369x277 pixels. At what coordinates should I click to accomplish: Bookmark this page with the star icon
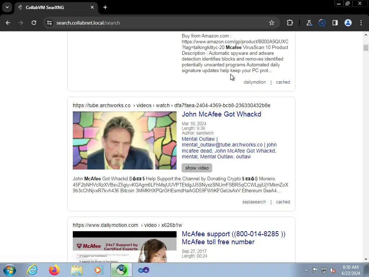pos(272,23)
